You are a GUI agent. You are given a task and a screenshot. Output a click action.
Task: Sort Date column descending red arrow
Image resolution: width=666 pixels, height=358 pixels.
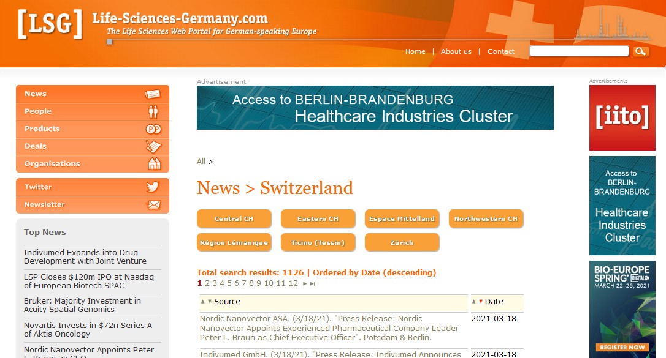click(x=481, y=302)
